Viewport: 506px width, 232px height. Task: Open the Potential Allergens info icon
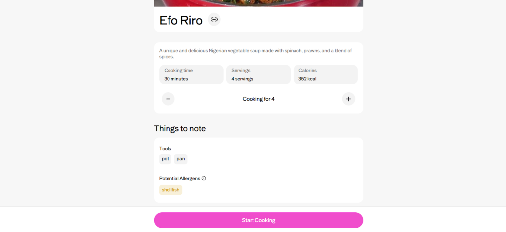(204, 178)
